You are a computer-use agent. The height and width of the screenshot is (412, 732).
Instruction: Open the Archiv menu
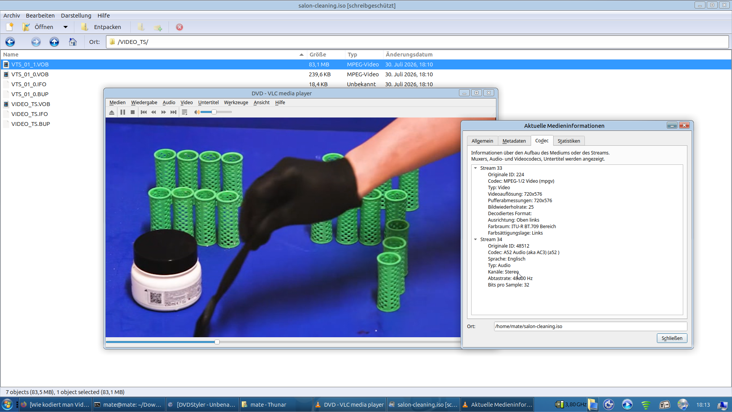point(11,16)
